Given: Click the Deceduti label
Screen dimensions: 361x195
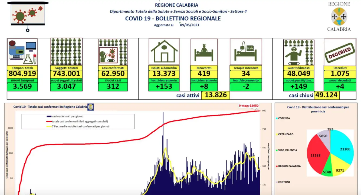Looking at the screenshot, I should click(339, 68).
